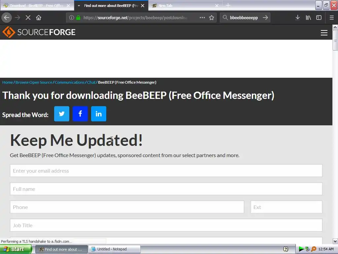Click the scrollbar down arrow
The width and height of the screenshot is (338, 254).
335,241
